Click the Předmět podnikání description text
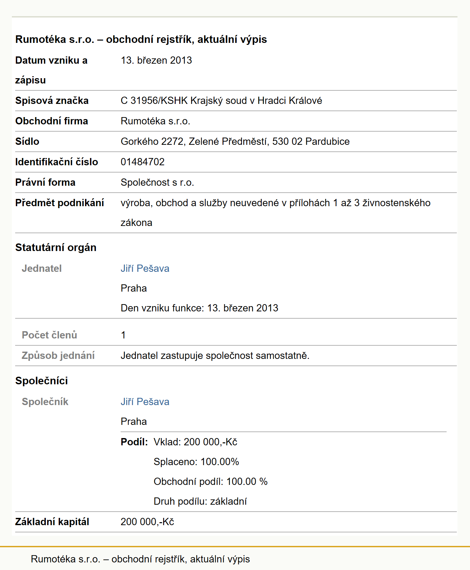The height and width of the screenshot is (570, 470). tap(276, 212)
